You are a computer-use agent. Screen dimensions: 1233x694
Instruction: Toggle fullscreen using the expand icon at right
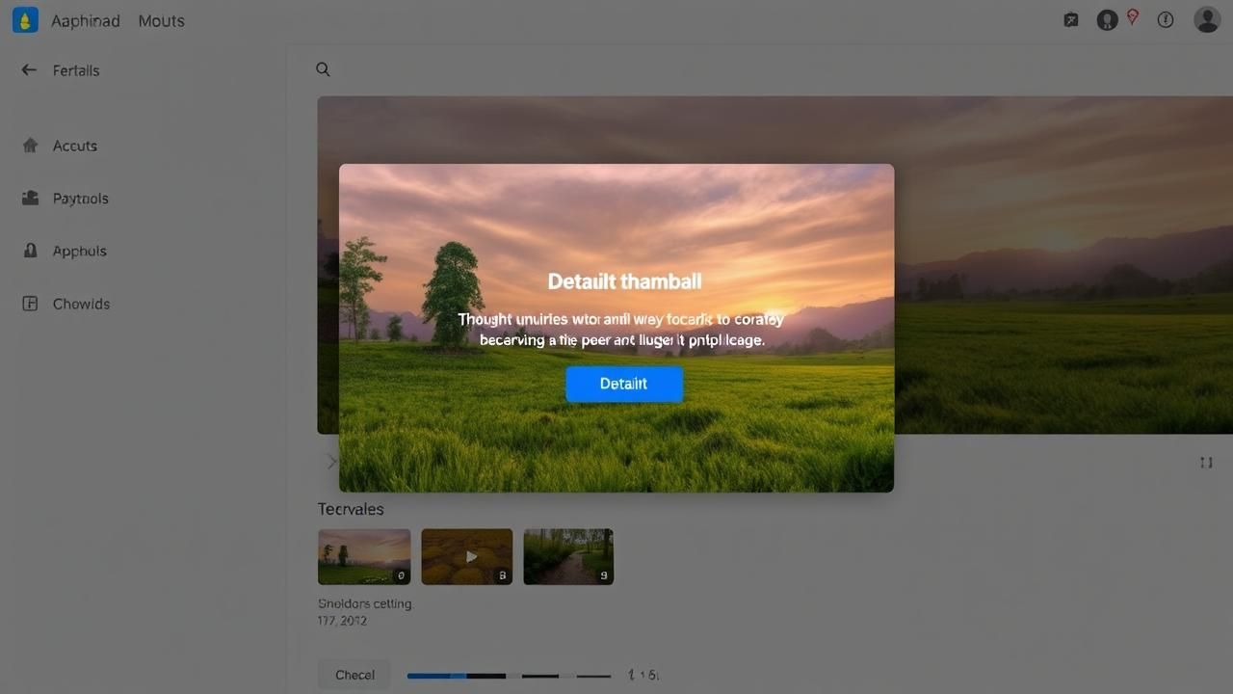coord(1206,463)
